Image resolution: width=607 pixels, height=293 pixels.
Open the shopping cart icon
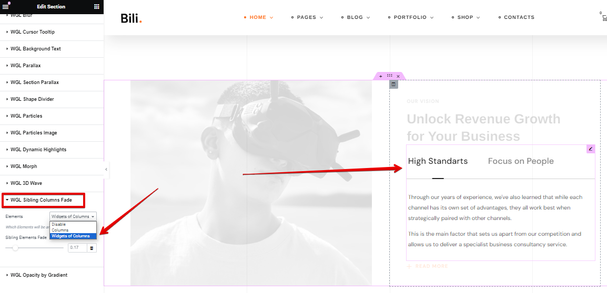point(604,18)
